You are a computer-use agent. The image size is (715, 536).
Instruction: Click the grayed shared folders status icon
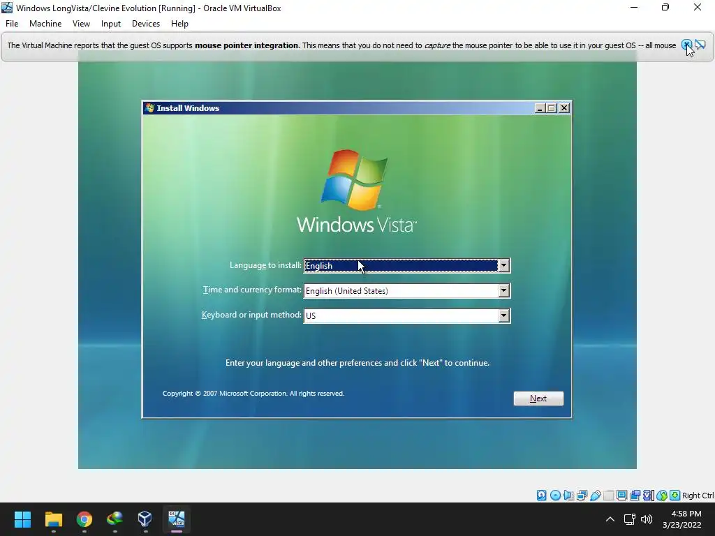pyautogui.click(x=609, y=496)
